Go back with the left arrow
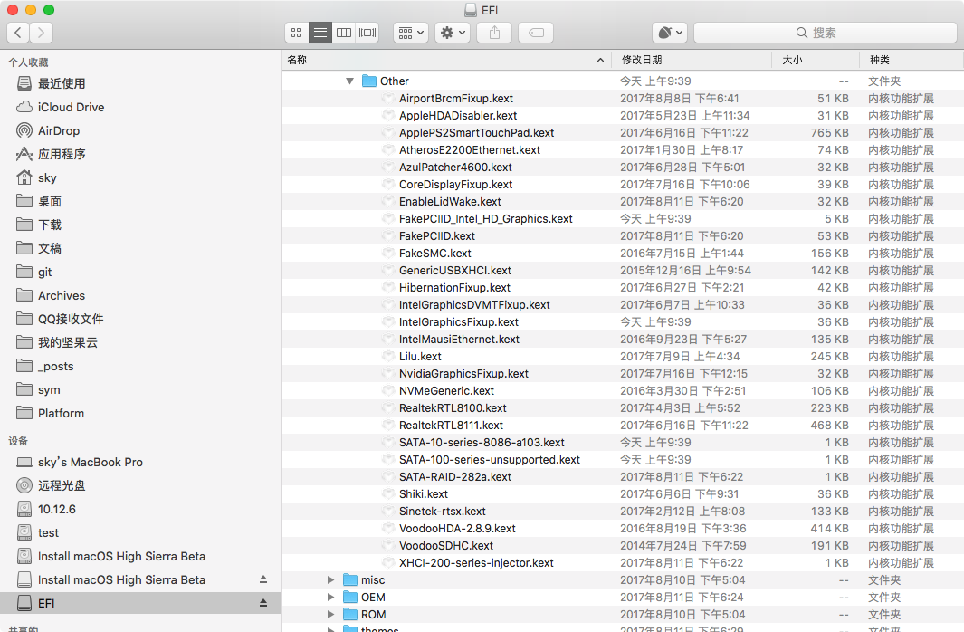964x632 pixels. click(x=18, y=33)
